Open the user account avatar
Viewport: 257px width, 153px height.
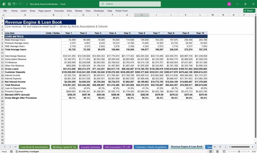coord(229,4)
